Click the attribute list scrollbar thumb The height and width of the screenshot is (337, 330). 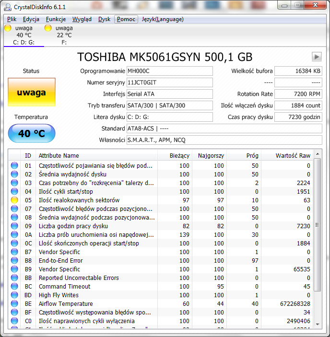(x=318, y=225)
